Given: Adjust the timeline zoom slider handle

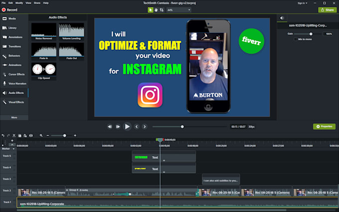Looking at the screenshot, I should [64, 135].
